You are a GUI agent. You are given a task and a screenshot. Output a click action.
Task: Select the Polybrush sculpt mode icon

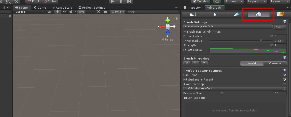(x=193, y=14)
